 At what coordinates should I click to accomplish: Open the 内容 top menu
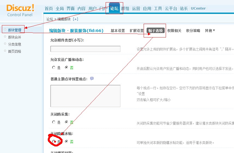[81, 8]
